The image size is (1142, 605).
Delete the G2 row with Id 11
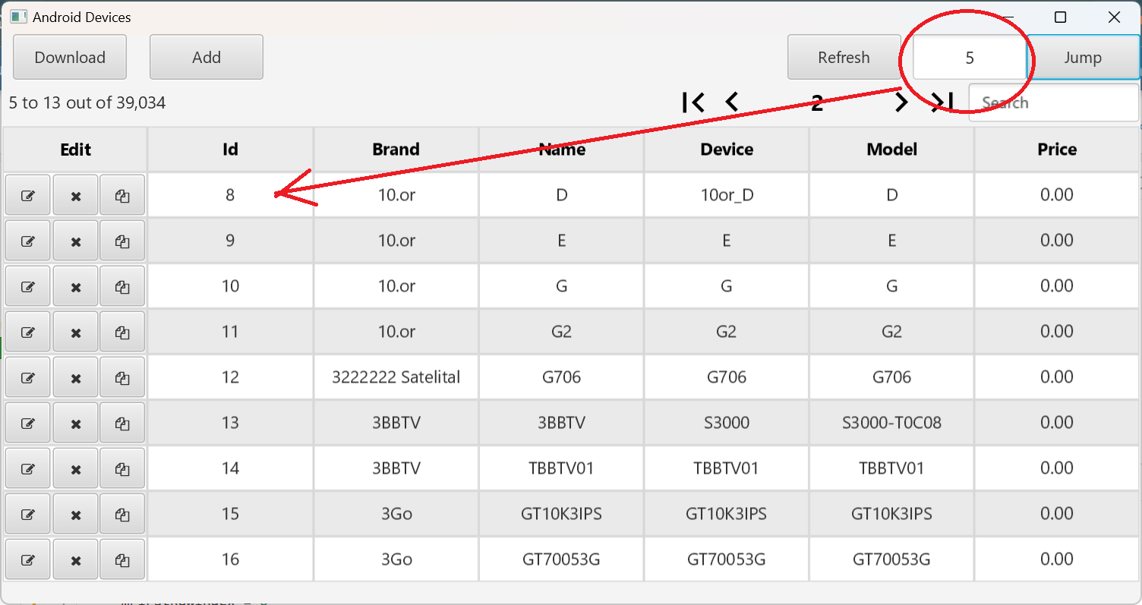(76, 332)
